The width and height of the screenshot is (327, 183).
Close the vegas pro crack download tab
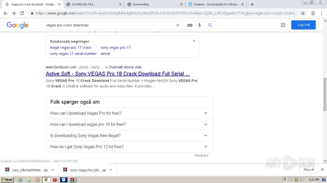(59, 4)
